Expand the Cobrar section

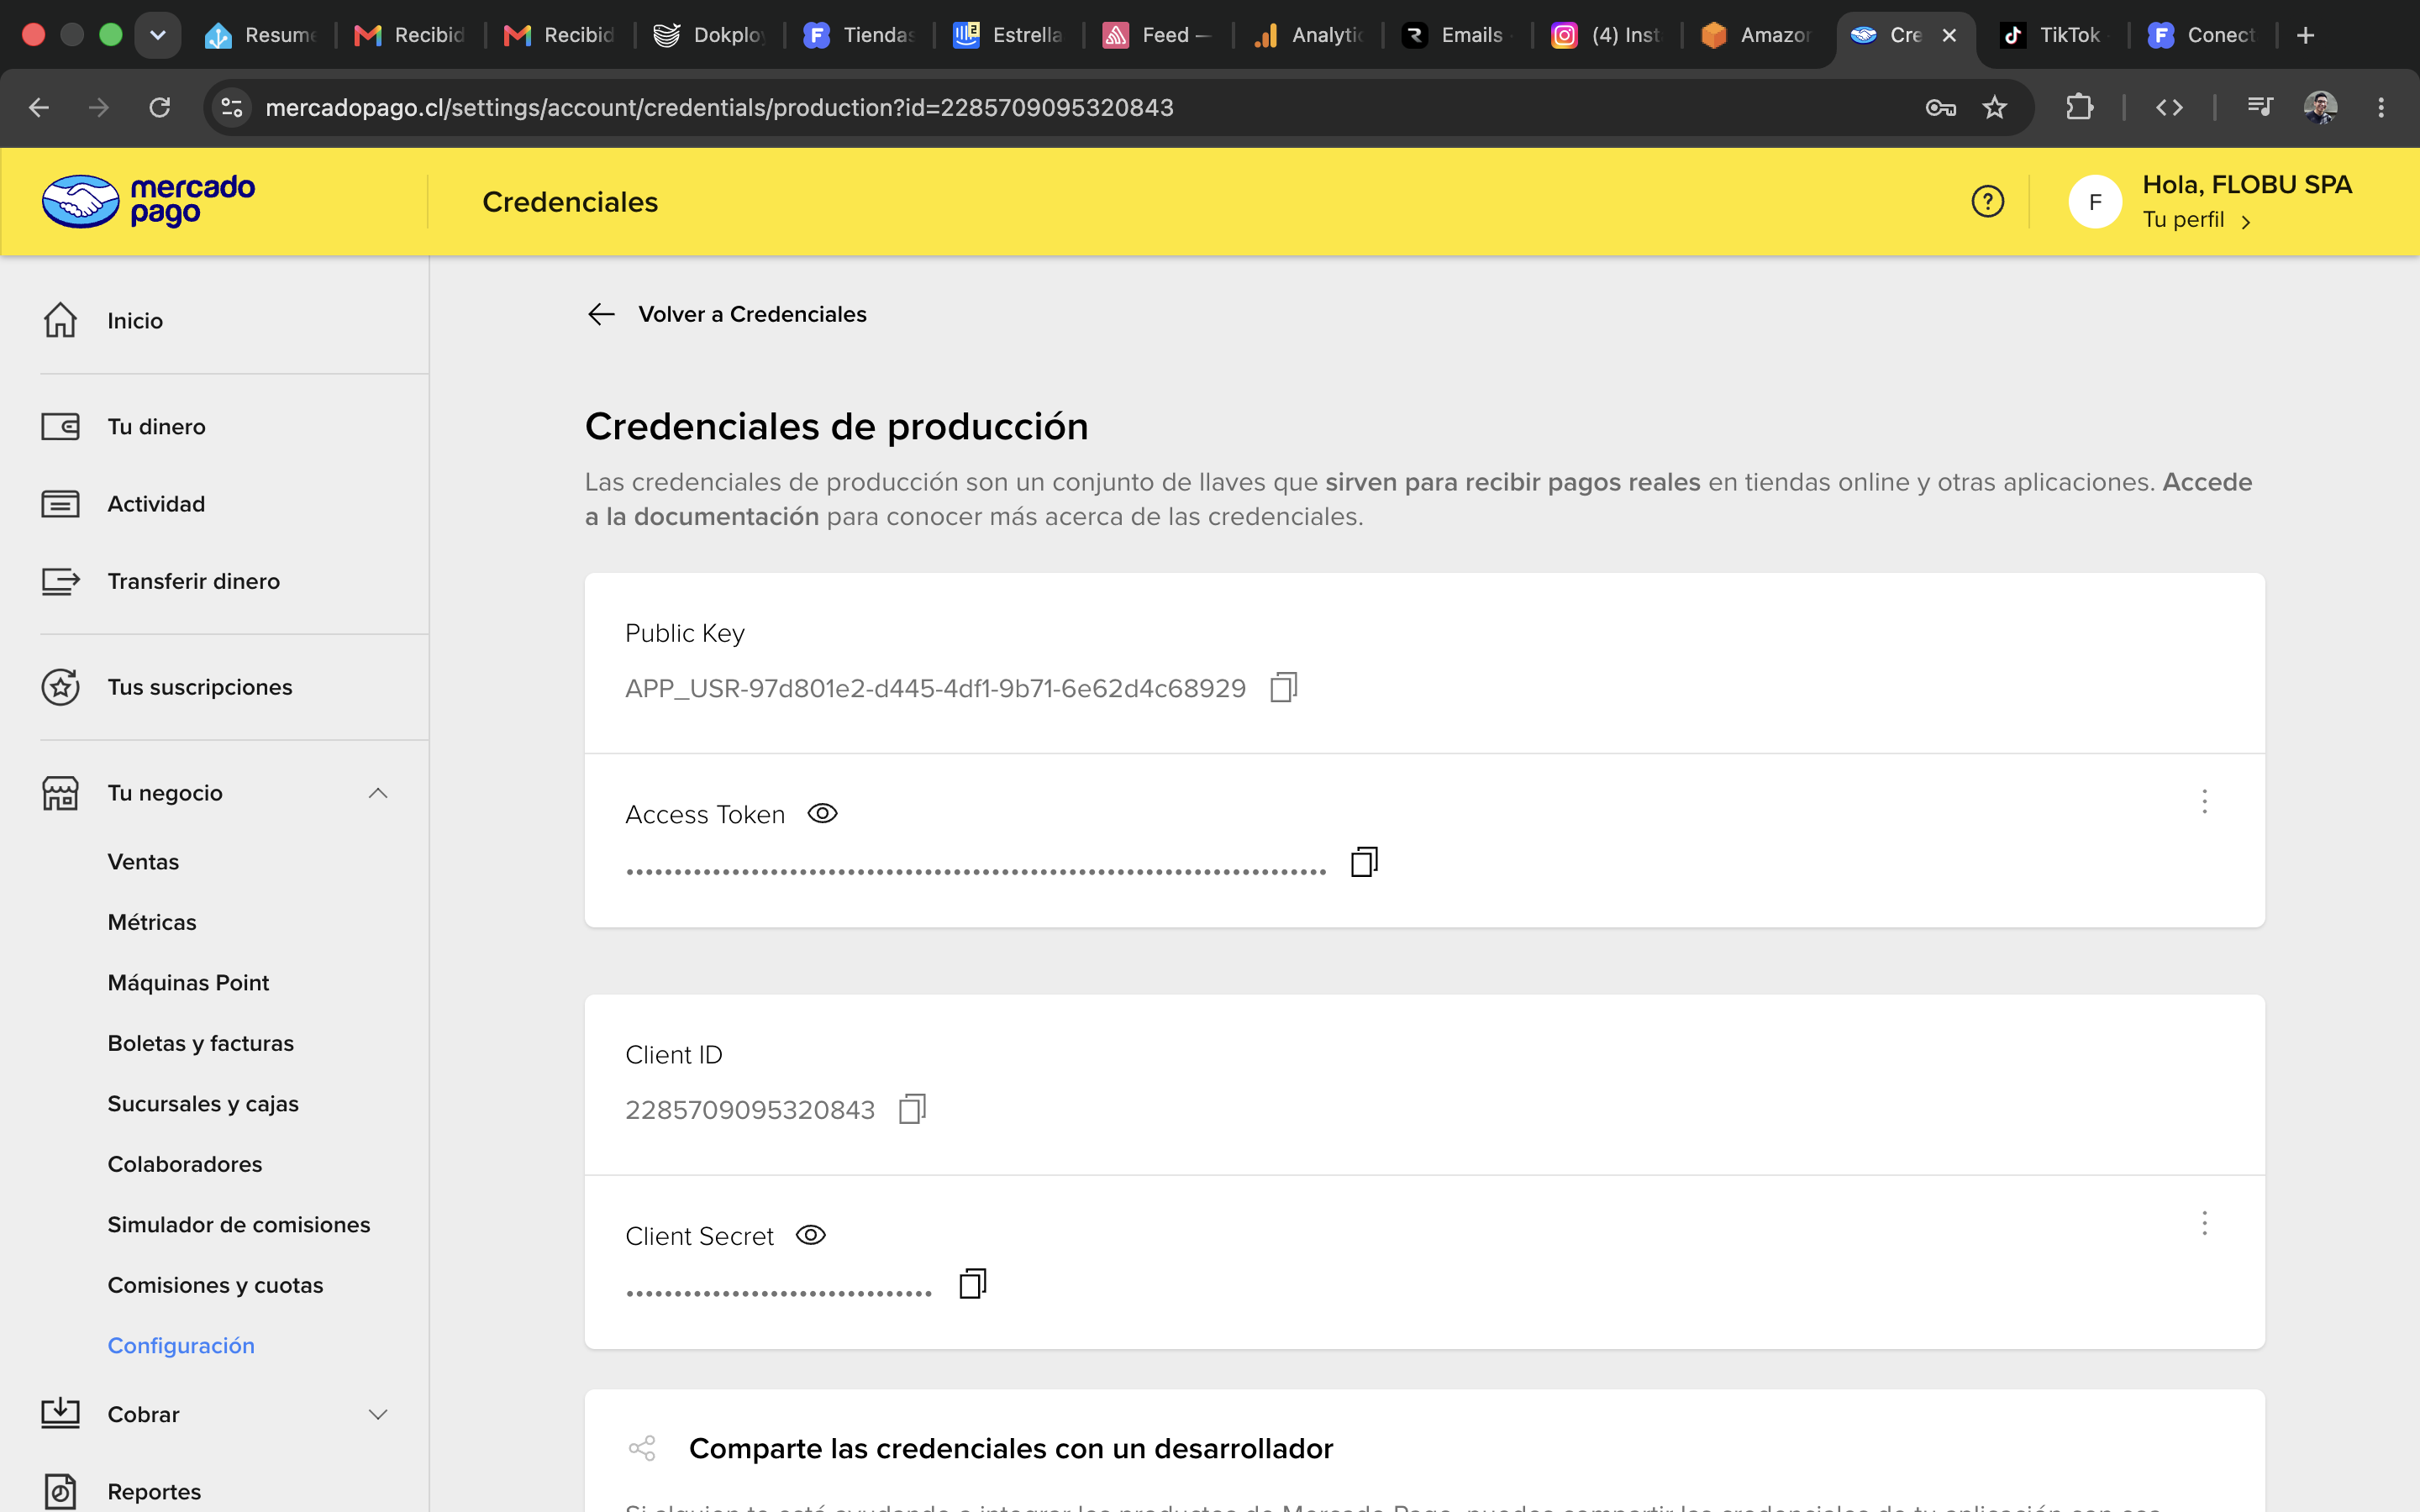tap(377, 1414)
